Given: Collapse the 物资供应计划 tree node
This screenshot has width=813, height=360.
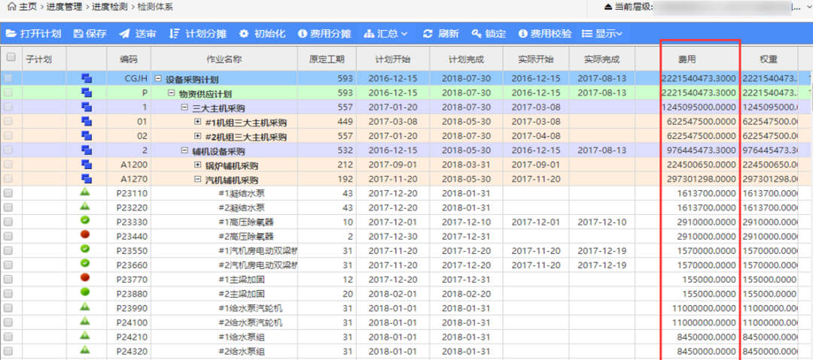Looking at the screenshot, I should pos(171,93).
